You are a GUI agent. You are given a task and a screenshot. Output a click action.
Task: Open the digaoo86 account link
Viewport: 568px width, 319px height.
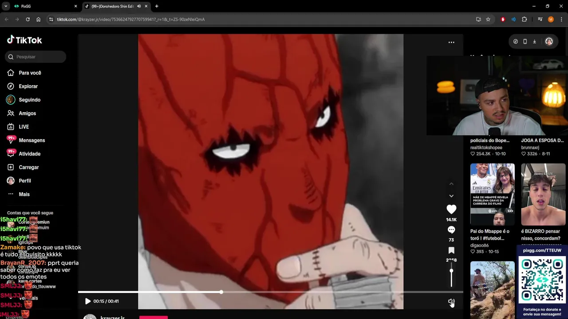[x=479, y=245]
